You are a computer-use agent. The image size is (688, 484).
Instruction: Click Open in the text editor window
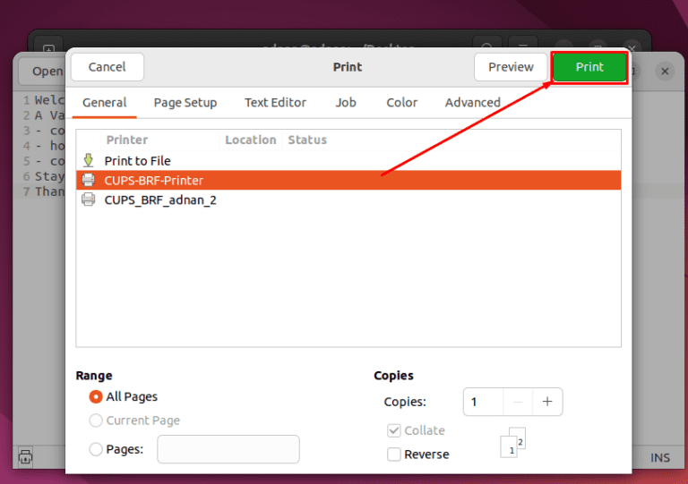tap(46, 71)
